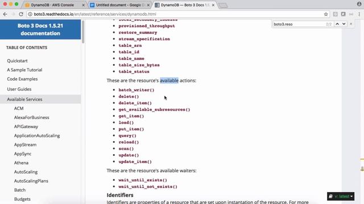The width and height of the screenshot is (364, 204).
Task: Switch to Untitled document Google Docs tab
Action: click(120, 5)
